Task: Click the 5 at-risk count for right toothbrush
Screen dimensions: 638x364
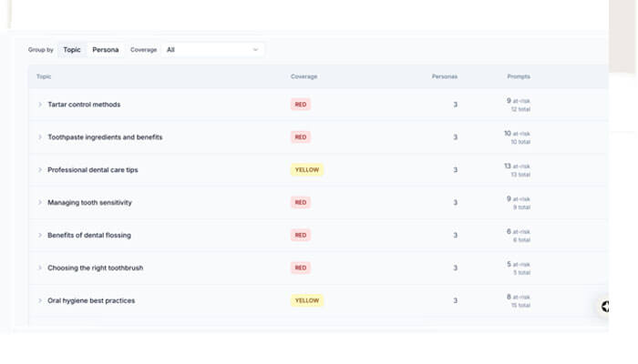Action: point(518,264)
